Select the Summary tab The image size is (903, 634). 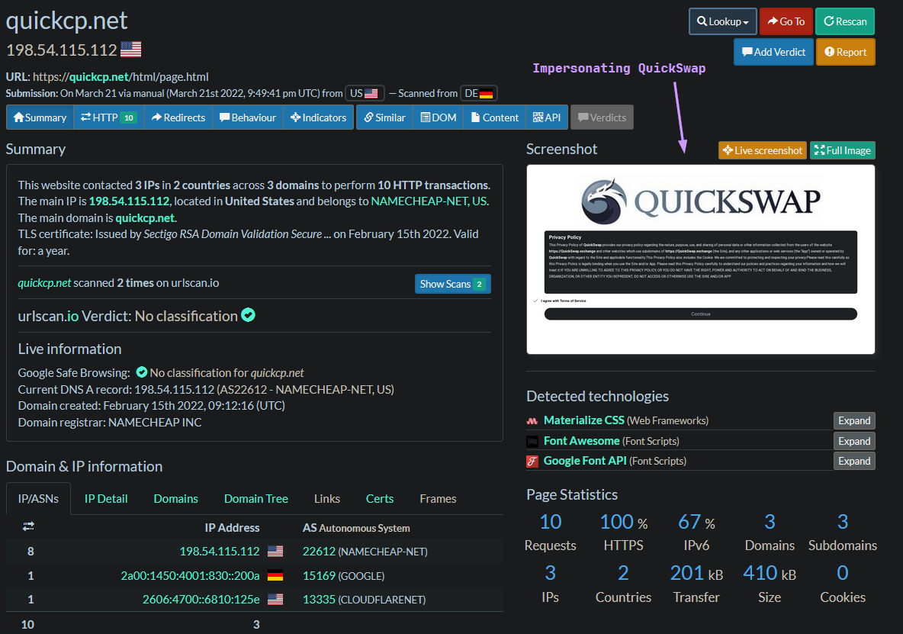coord(40,117)
